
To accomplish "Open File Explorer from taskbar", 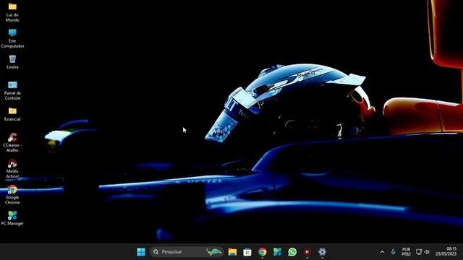I will (x=232, y=252).
